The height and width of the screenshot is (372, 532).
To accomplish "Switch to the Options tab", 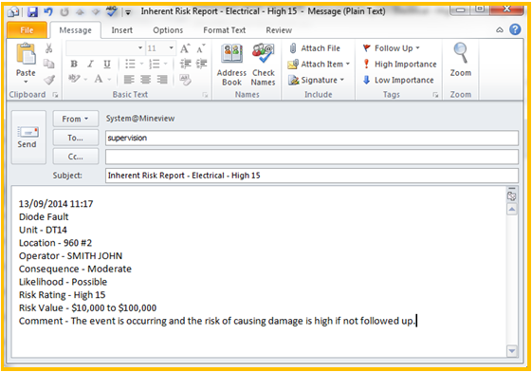I will pyautogui.click(x=168, y=30).
